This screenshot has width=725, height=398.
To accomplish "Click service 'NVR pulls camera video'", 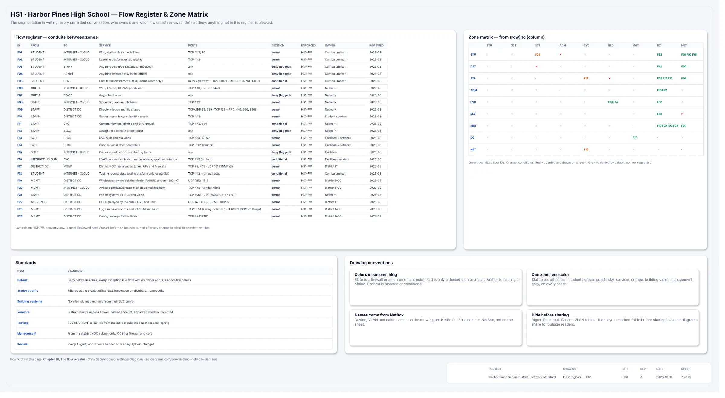I will 115,138.
